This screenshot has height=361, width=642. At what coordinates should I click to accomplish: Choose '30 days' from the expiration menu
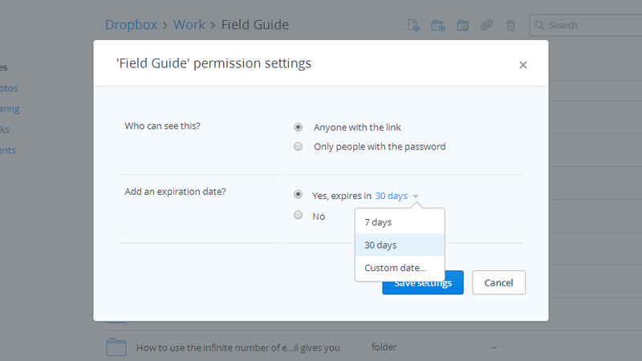[400, 245]
